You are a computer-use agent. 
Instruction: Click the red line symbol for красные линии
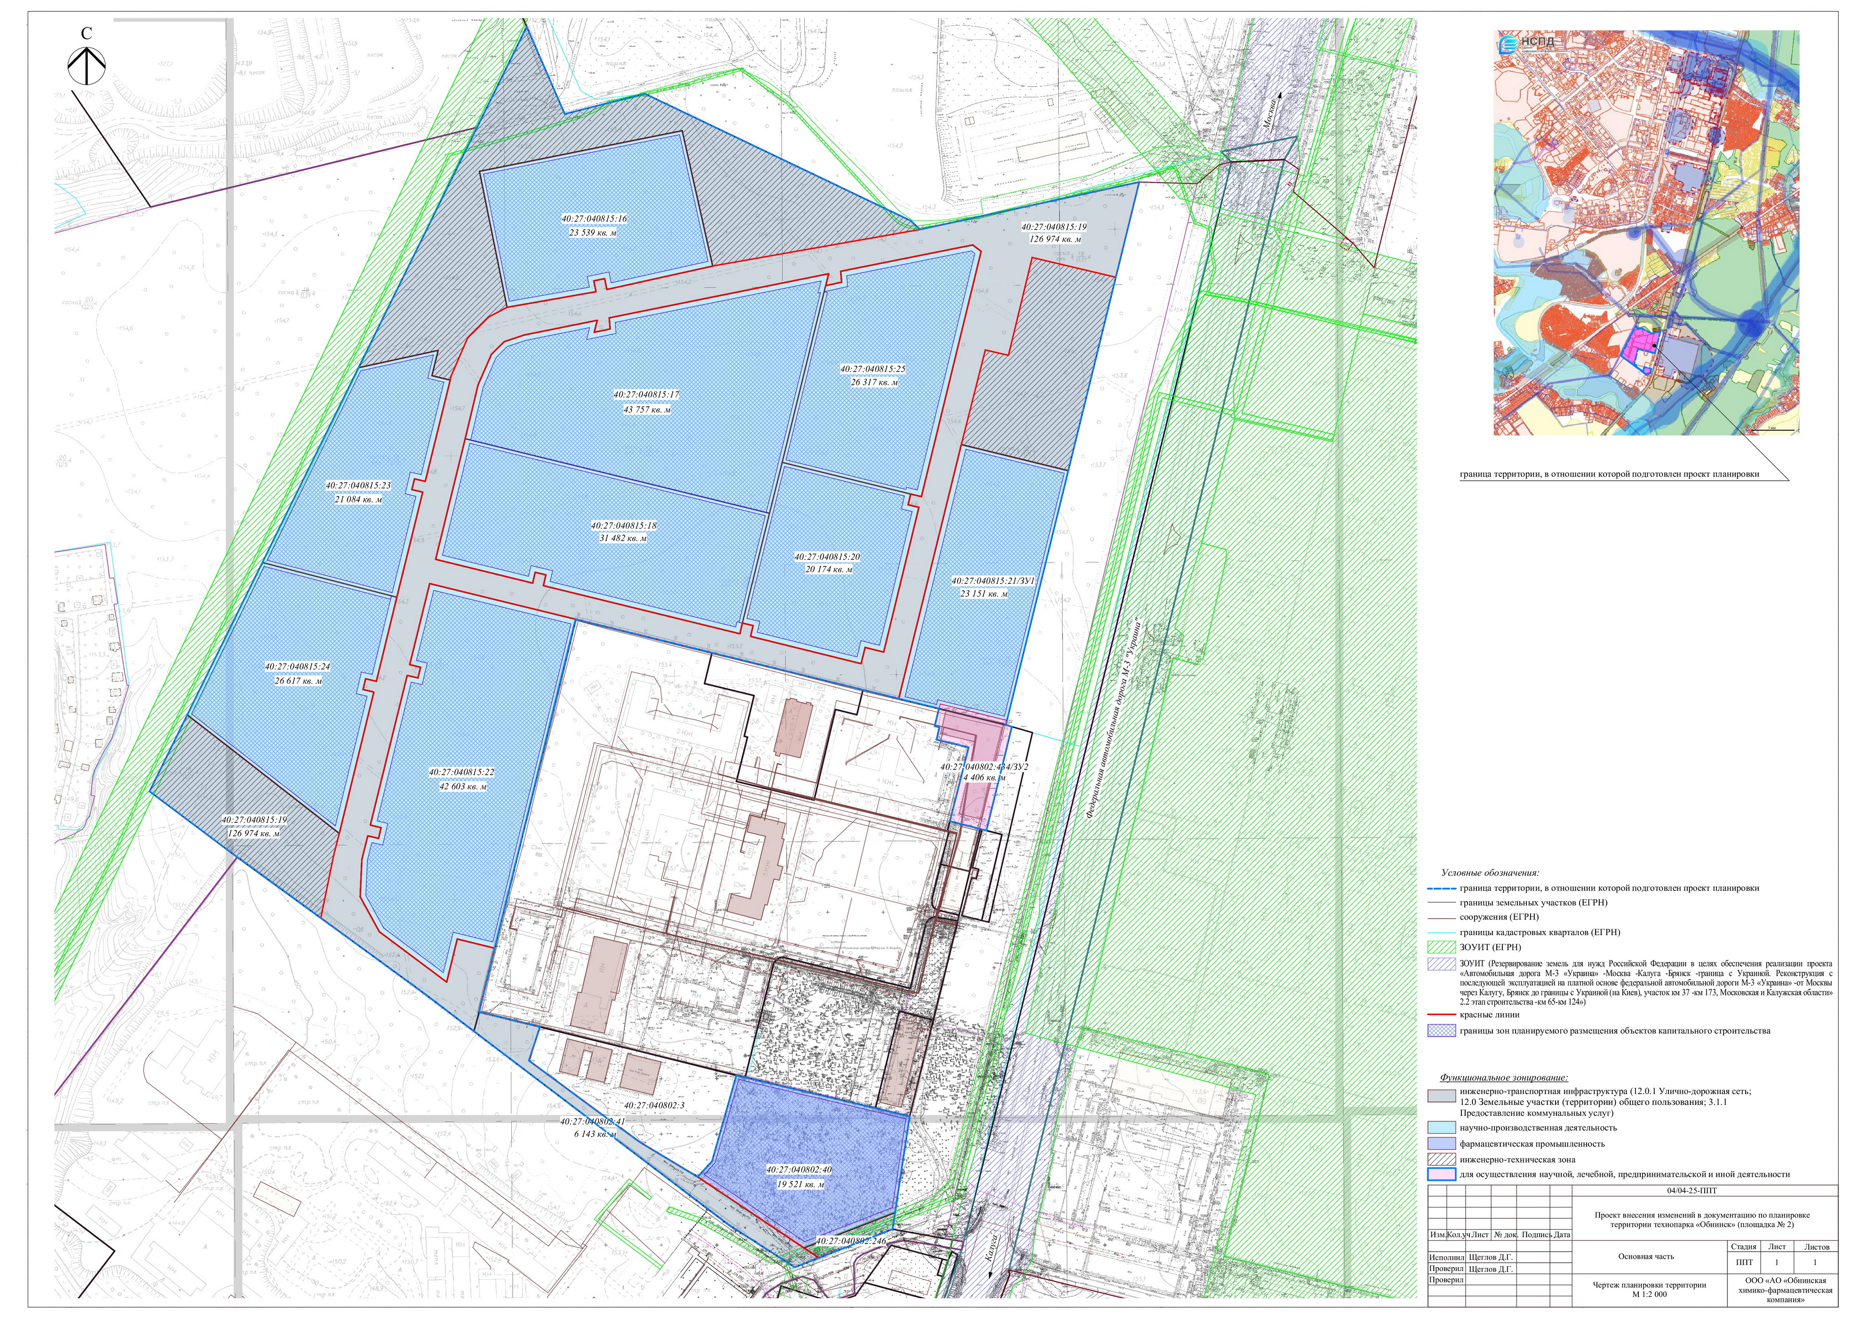1442,1015
